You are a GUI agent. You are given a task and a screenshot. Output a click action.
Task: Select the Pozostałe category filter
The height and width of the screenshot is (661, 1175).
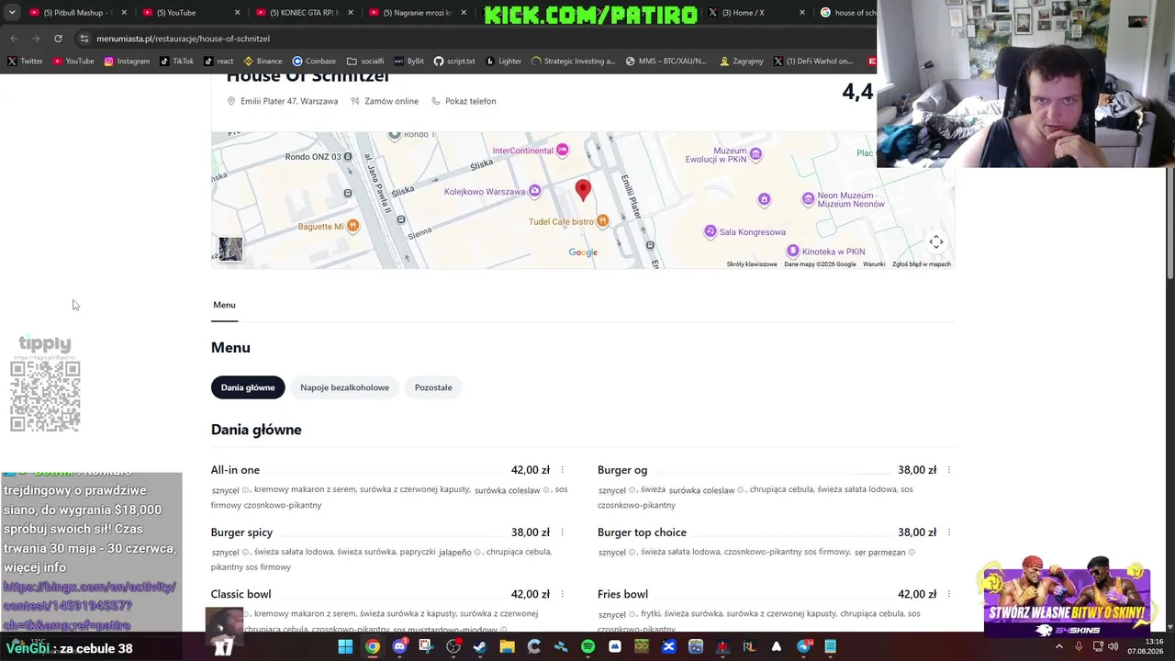coord(433,387)
